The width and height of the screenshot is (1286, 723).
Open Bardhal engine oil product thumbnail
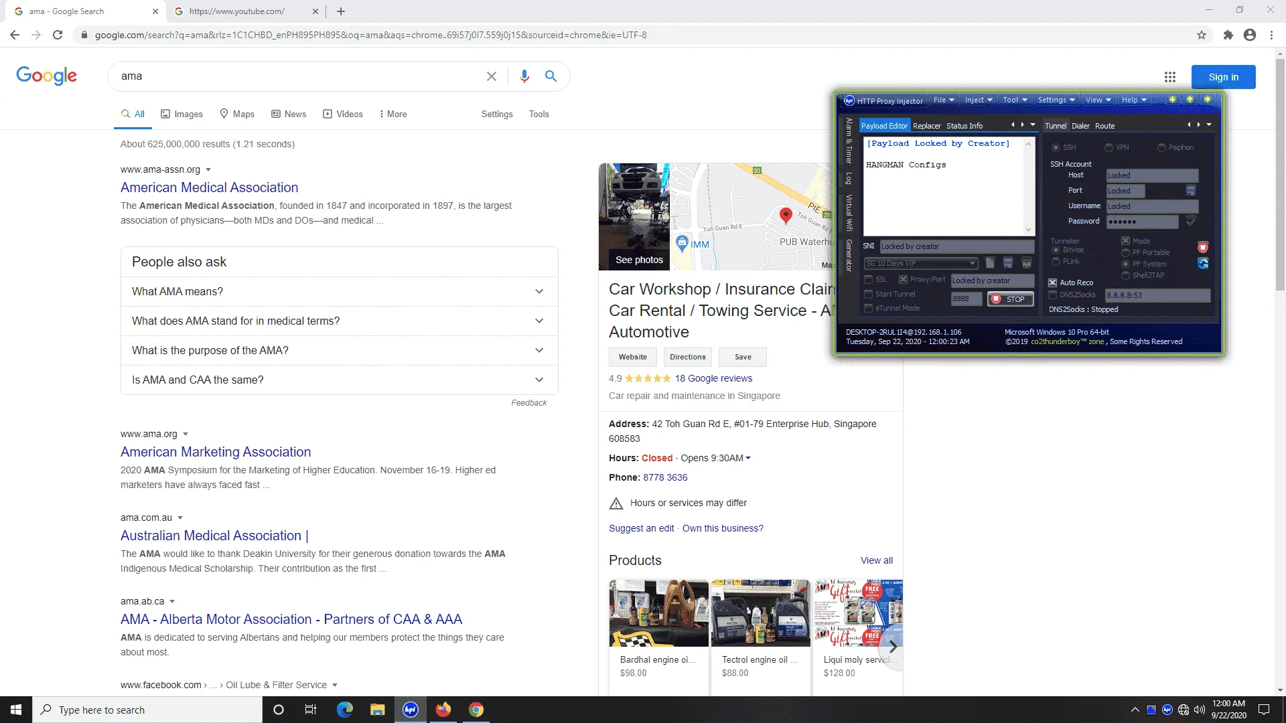pos(658,613)
